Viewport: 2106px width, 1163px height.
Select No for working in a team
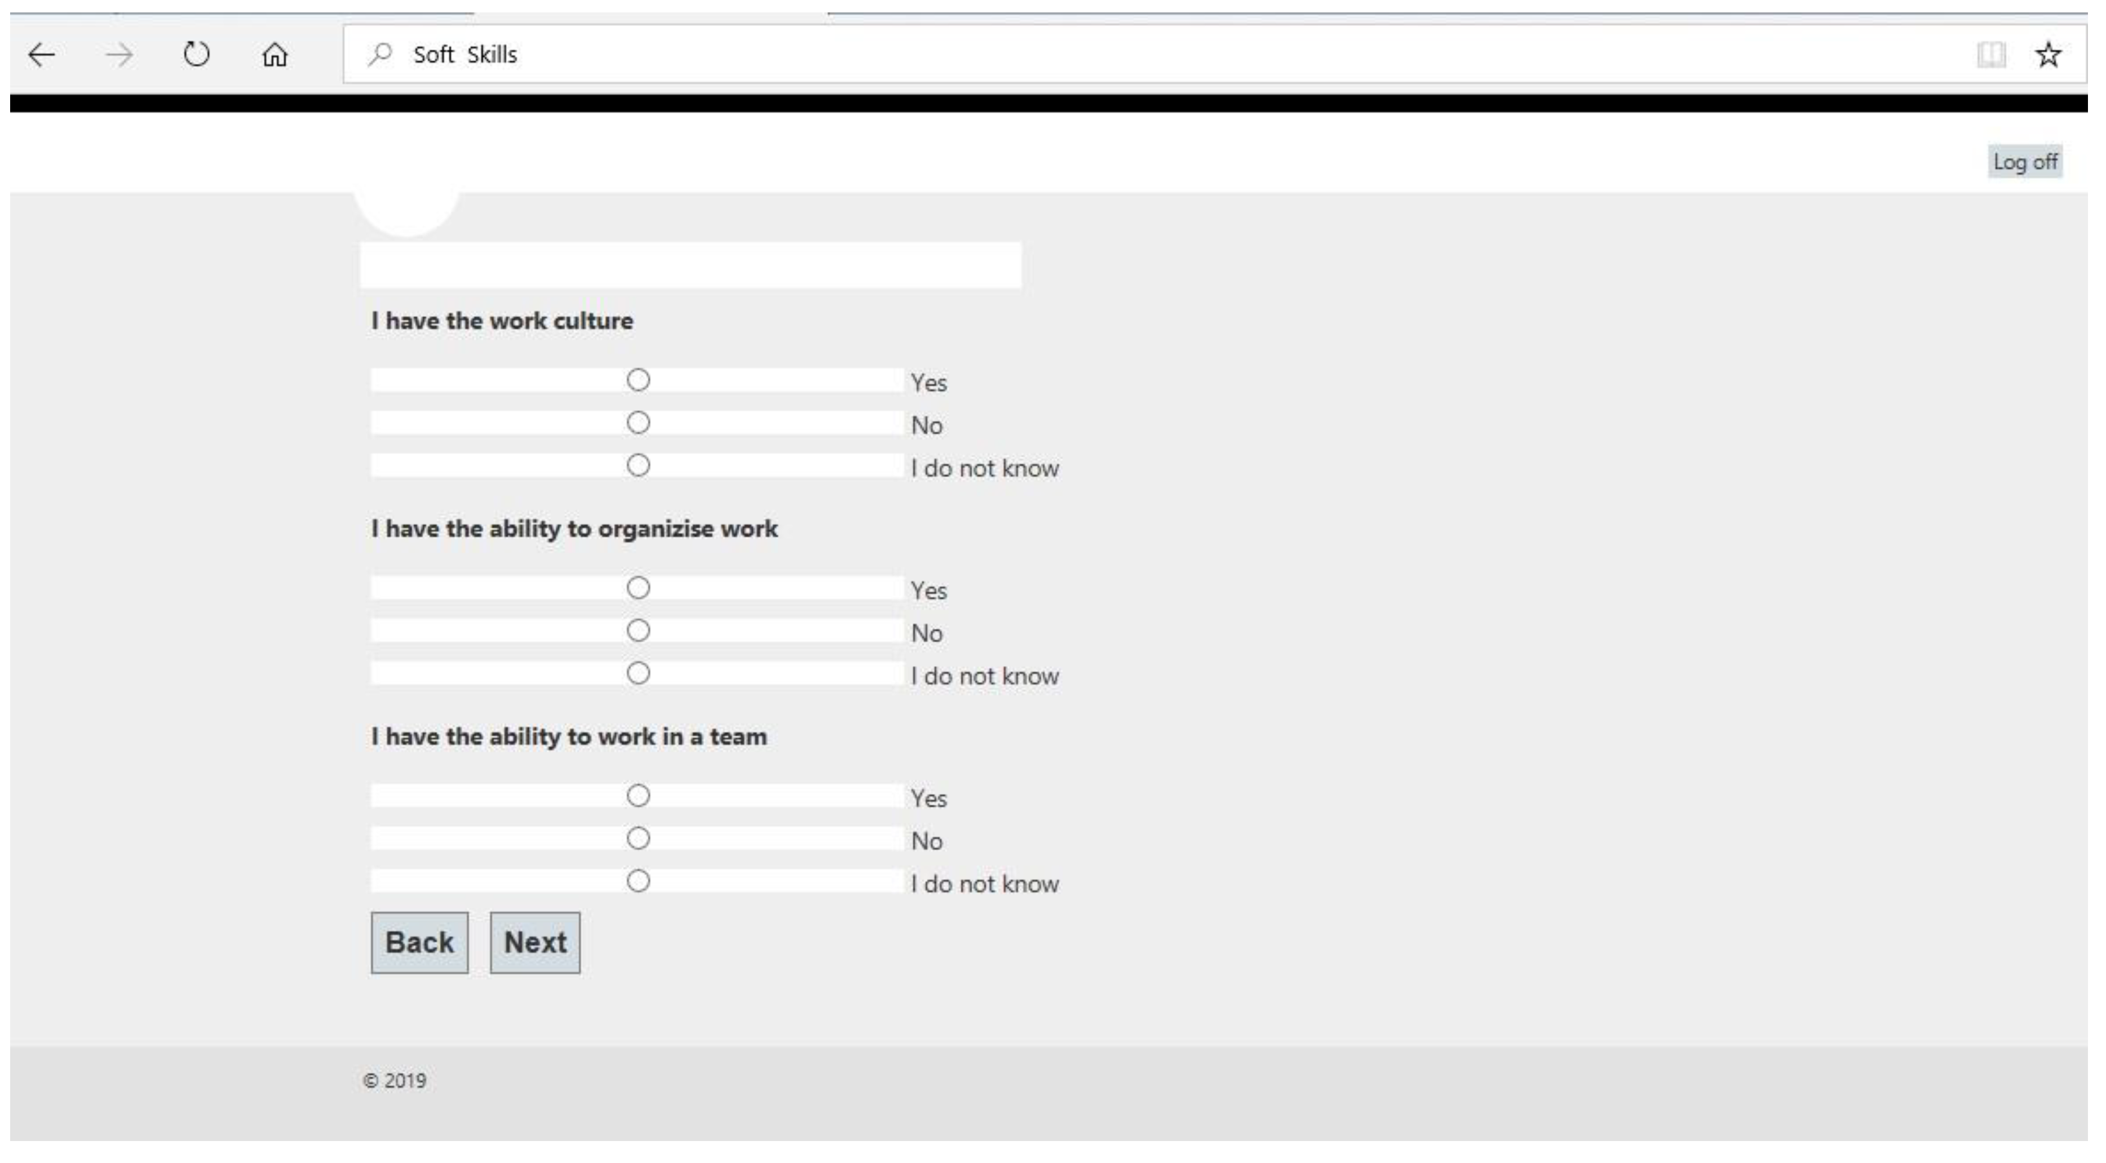pyautogui.click(x=639, y=838)
